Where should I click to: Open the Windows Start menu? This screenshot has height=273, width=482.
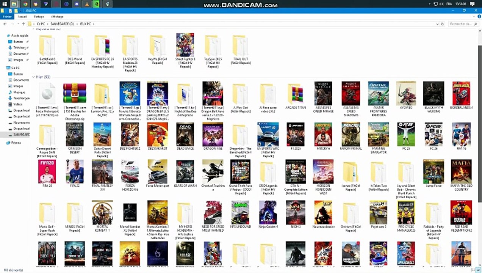tap(5, 4)
